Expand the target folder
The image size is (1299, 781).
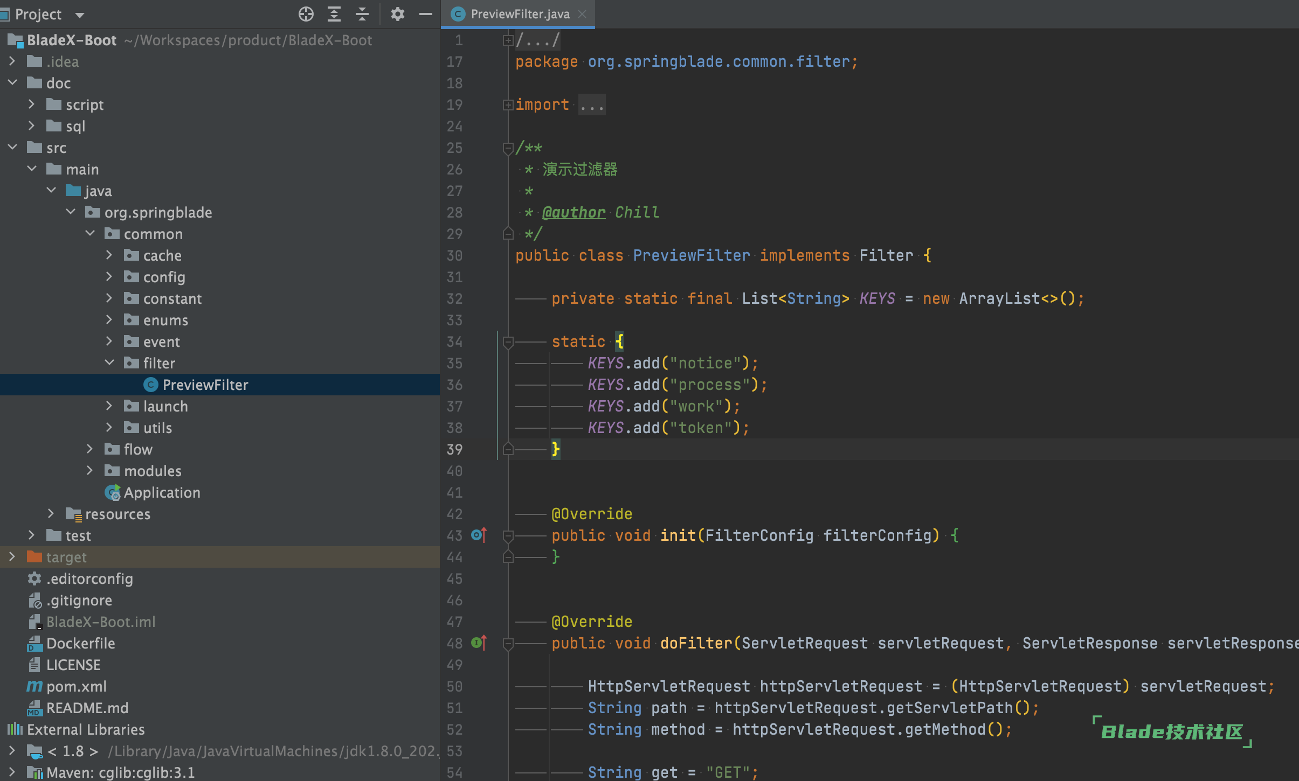point(12,557)
